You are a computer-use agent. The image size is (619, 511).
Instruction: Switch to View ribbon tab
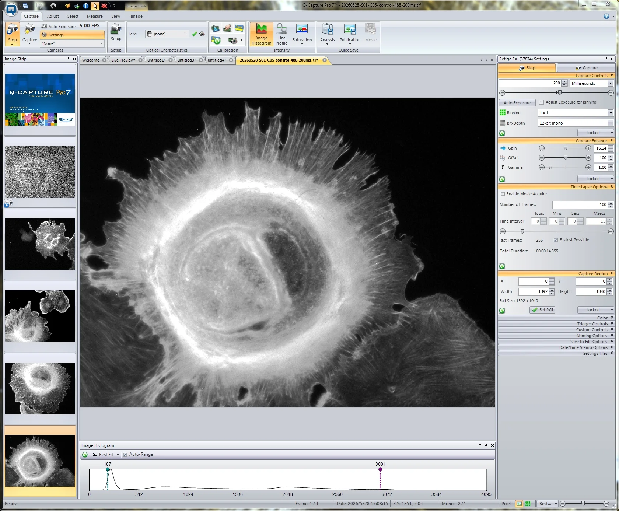(116, 16)
